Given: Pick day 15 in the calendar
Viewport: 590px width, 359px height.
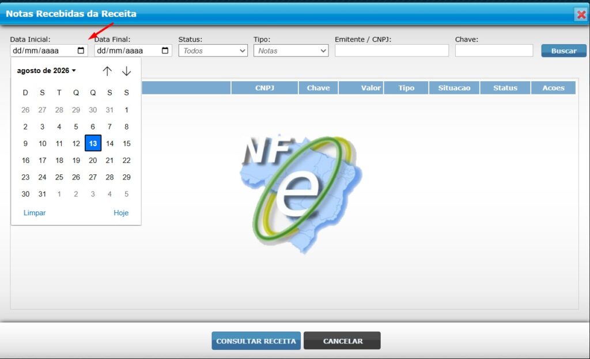Looking at the screenshot, I should pyautogui.click(x=126, y=143).
